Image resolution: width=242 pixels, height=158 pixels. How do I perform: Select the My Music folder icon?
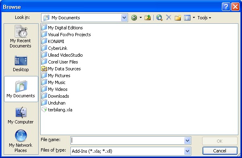(44, 82)
